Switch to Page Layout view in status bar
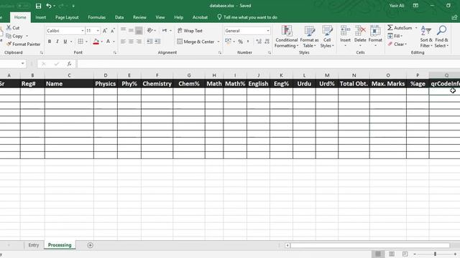Screen dimensions: 460x258 click(391, 254)
